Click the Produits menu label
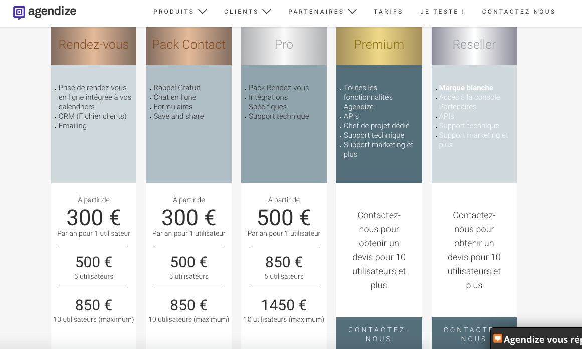Screen dimensions: 582x349 [x=173, y=12]
